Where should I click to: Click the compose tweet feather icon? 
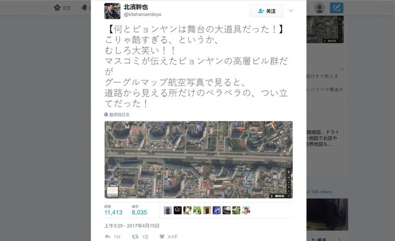point(336,8)
